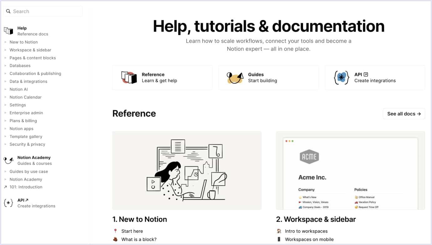The height and width of the screenshot is (245, 432).
Task: Click the emoji beside Intro to workspaces
Action: point(279,231)
